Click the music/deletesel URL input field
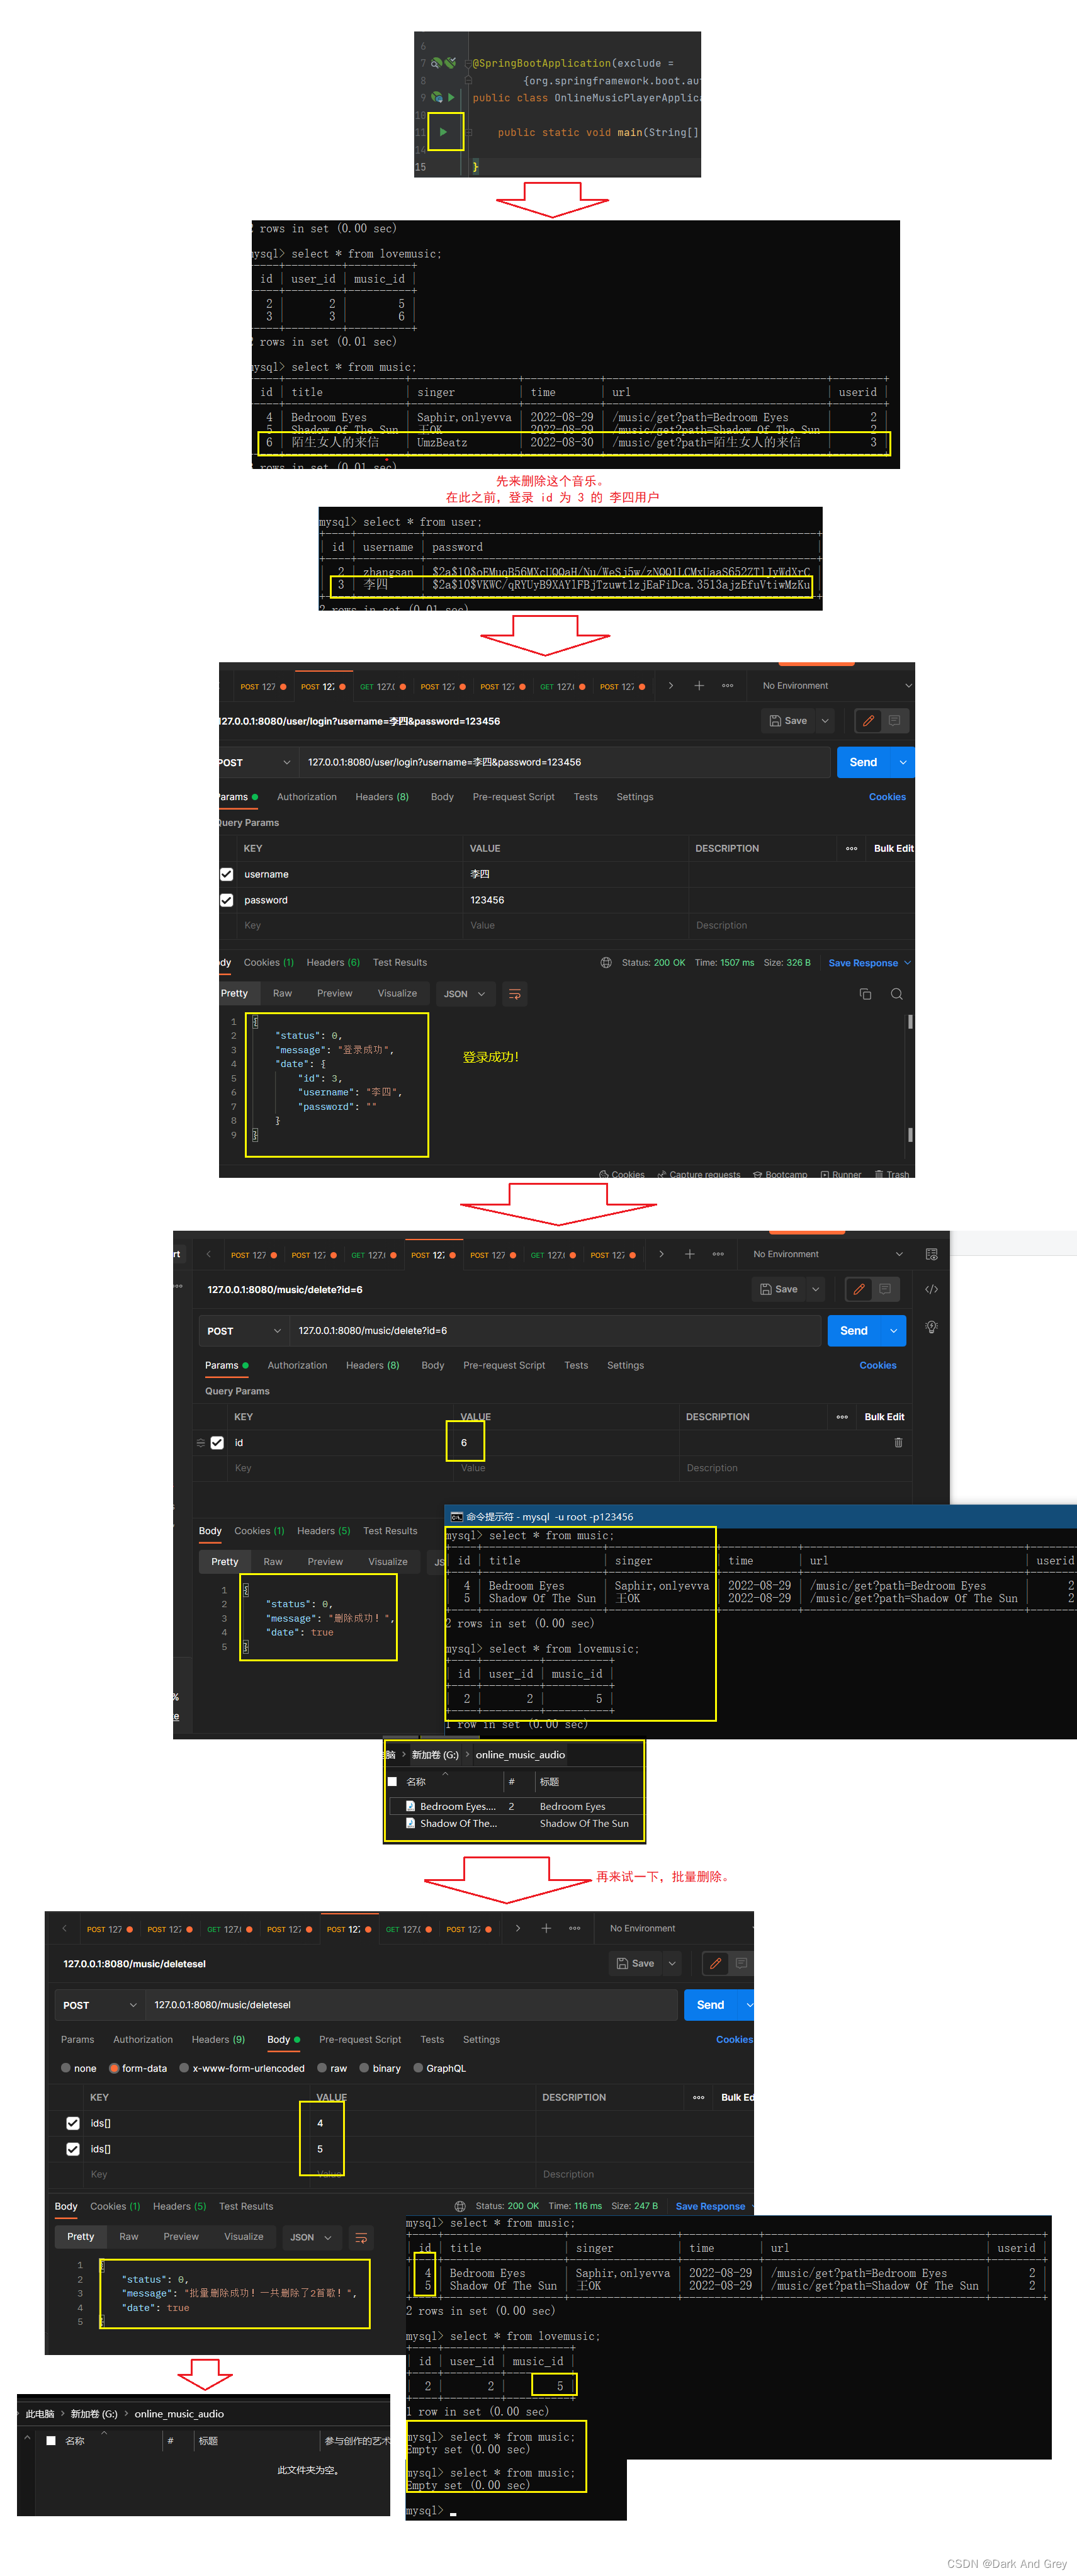This screenshot has width=1077, height=2576. pyautogui.click(x=412, y=2005)
